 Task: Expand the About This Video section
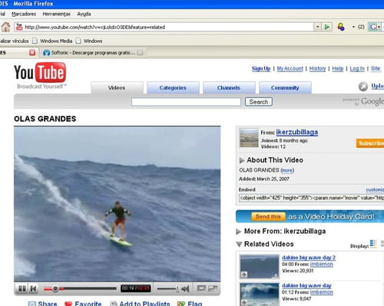click(x=242, y=160)
